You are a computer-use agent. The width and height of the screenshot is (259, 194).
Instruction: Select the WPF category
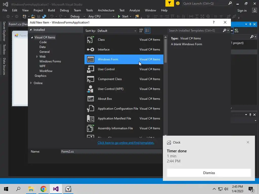(x=42, y=66)
